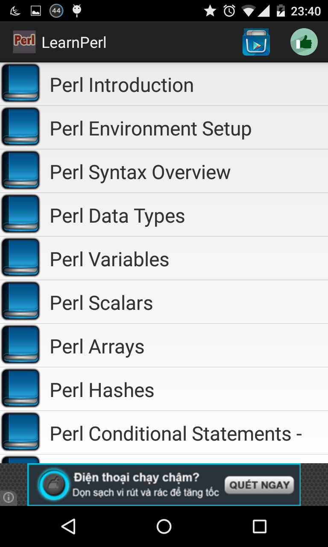
Task: Tap the green thumbs-up rate icon
Action: point(304,42)
